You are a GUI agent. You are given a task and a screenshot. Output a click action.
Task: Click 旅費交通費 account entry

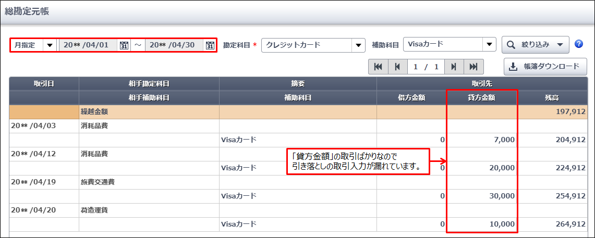98,182
